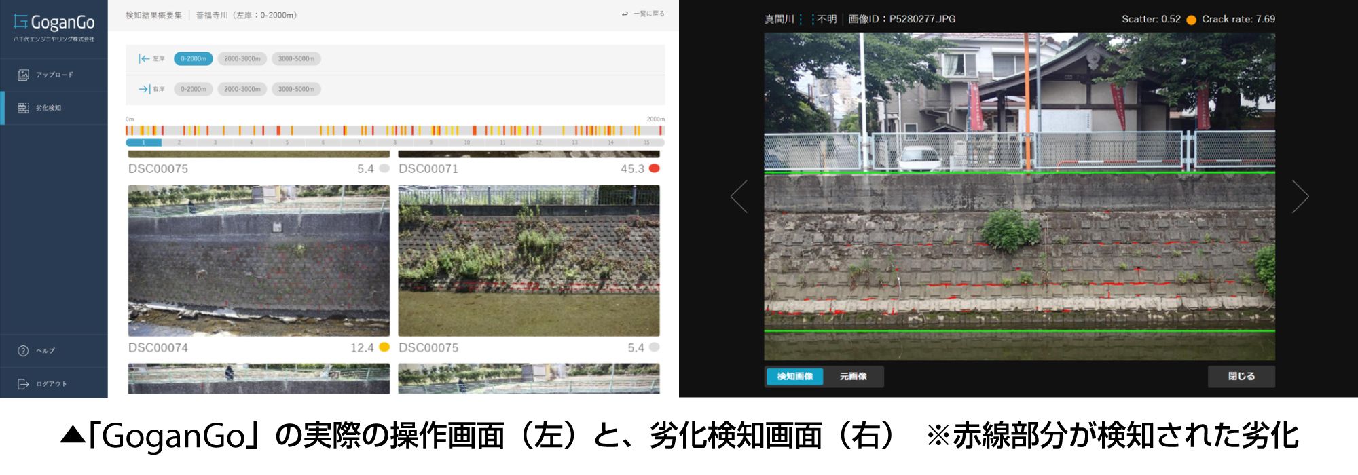Go to next image with right arrow
Image resolution: width=1358 pixels, height=475 pixels.
(x=1300, y=197)
